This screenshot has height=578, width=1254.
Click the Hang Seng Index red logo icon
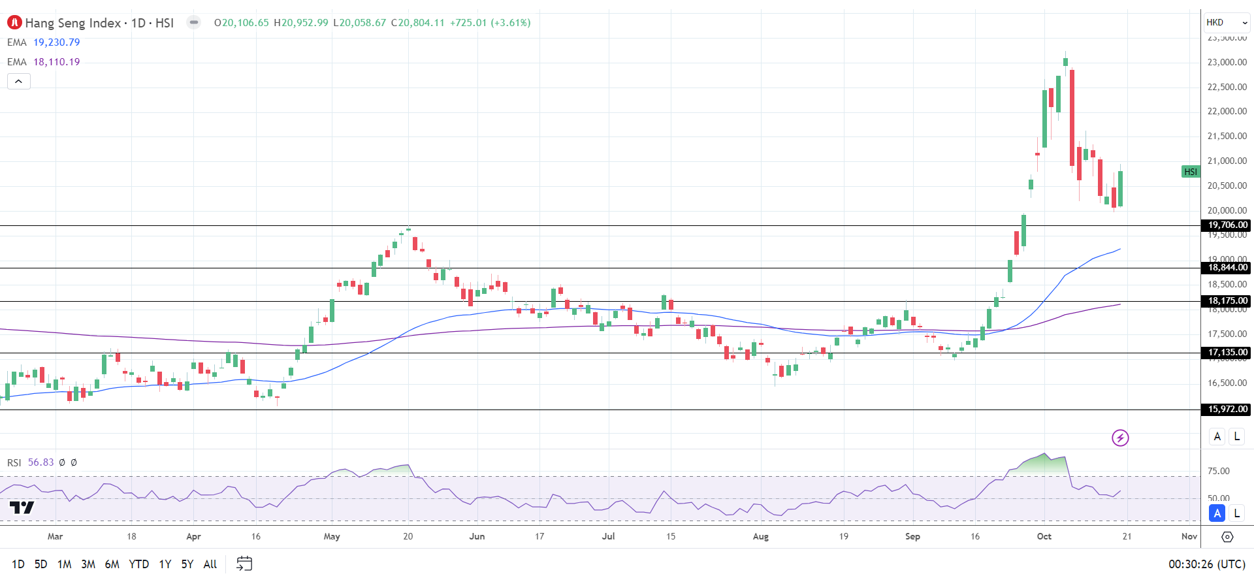14,23
